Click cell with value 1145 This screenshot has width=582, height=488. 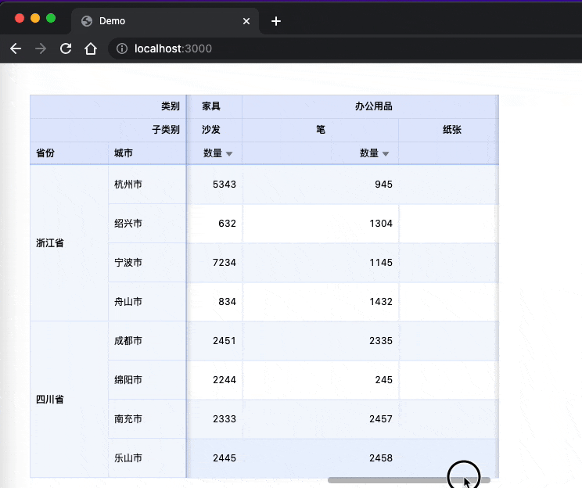point(320,262)
